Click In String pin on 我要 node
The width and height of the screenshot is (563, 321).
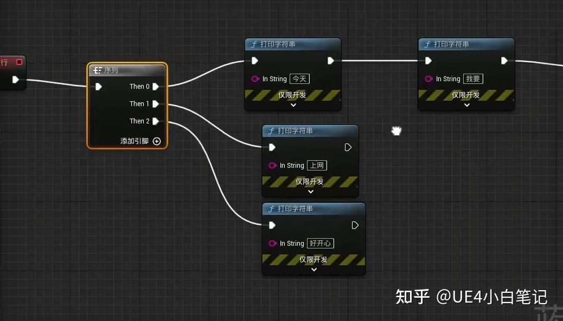click(428, 79)
